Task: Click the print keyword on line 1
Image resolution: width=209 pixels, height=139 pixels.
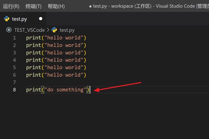Action: (33, 38)
